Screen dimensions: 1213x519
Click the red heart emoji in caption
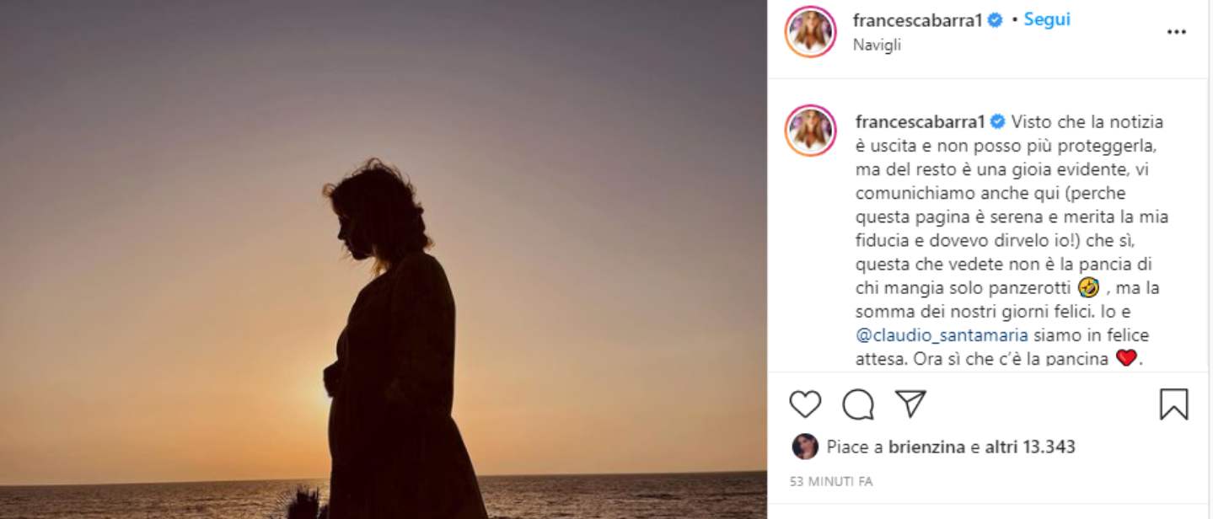point(1126,359)
